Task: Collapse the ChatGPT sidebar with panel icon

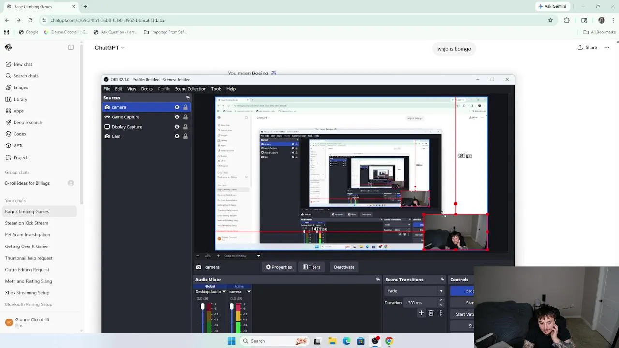Action: pyautogui.click(x=71, y=47)
